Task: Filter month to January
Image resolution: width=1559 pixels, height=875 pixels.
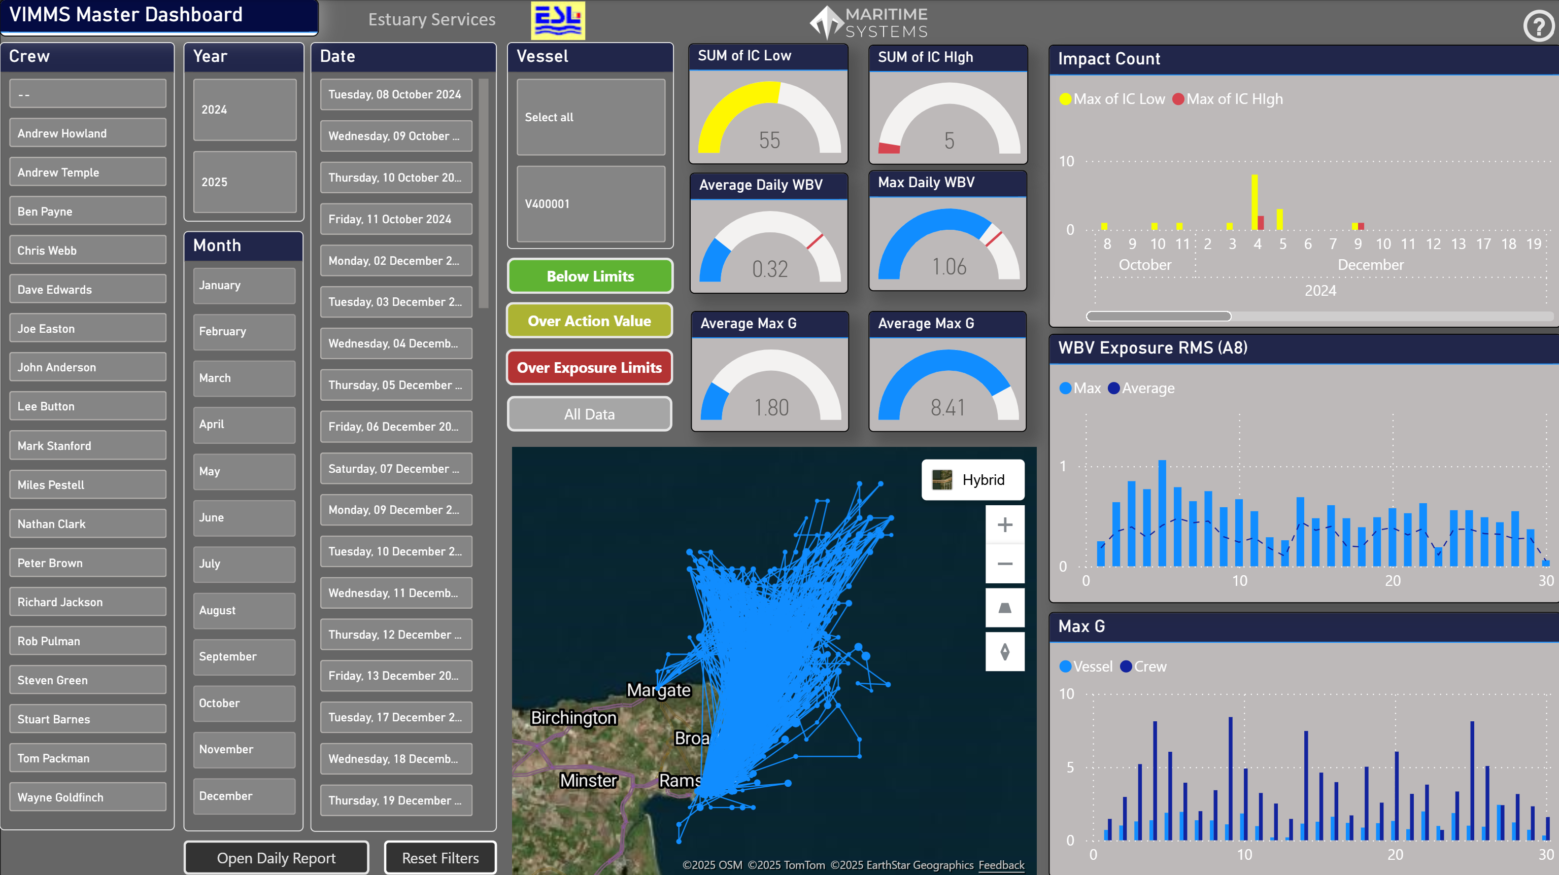Action: pos(244,285)
